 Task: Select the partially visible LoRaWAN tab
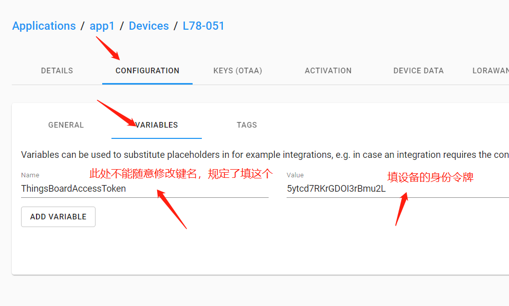(x=490, y=71)
